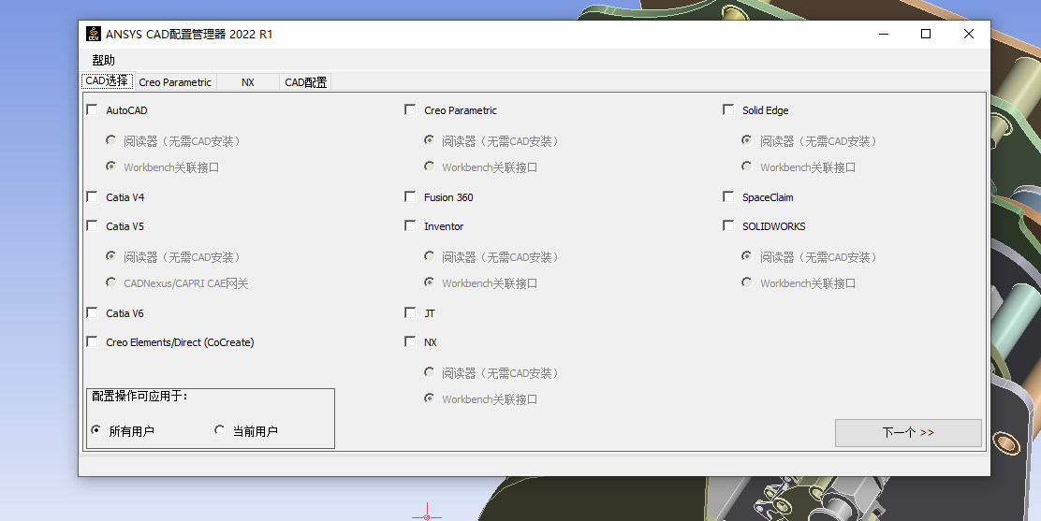Tick the SpaceClaim checkbox
The width and height of the screenshot is (1041, 521).
coord(728,197)
